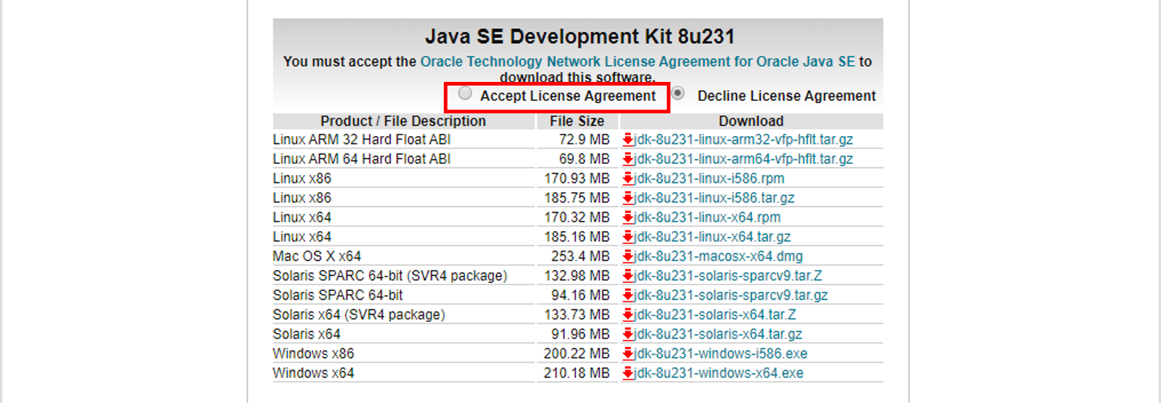Download jdk-8u231-linux-arm64-vfp-hflt.tar.gz

coord(744,159)
